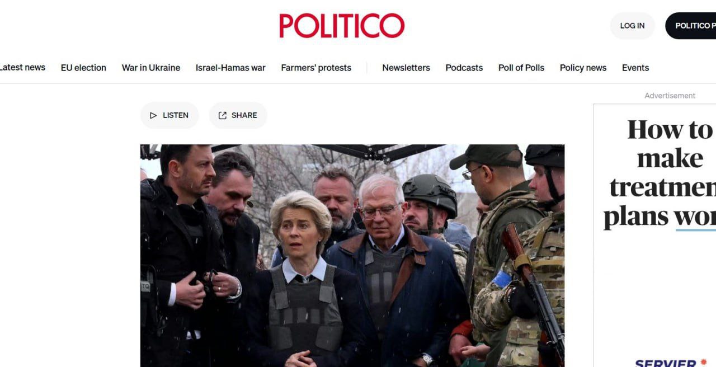This screenshot has width=716, height=367.
Task: Open the Latest news section
Action: click(22, 67)
